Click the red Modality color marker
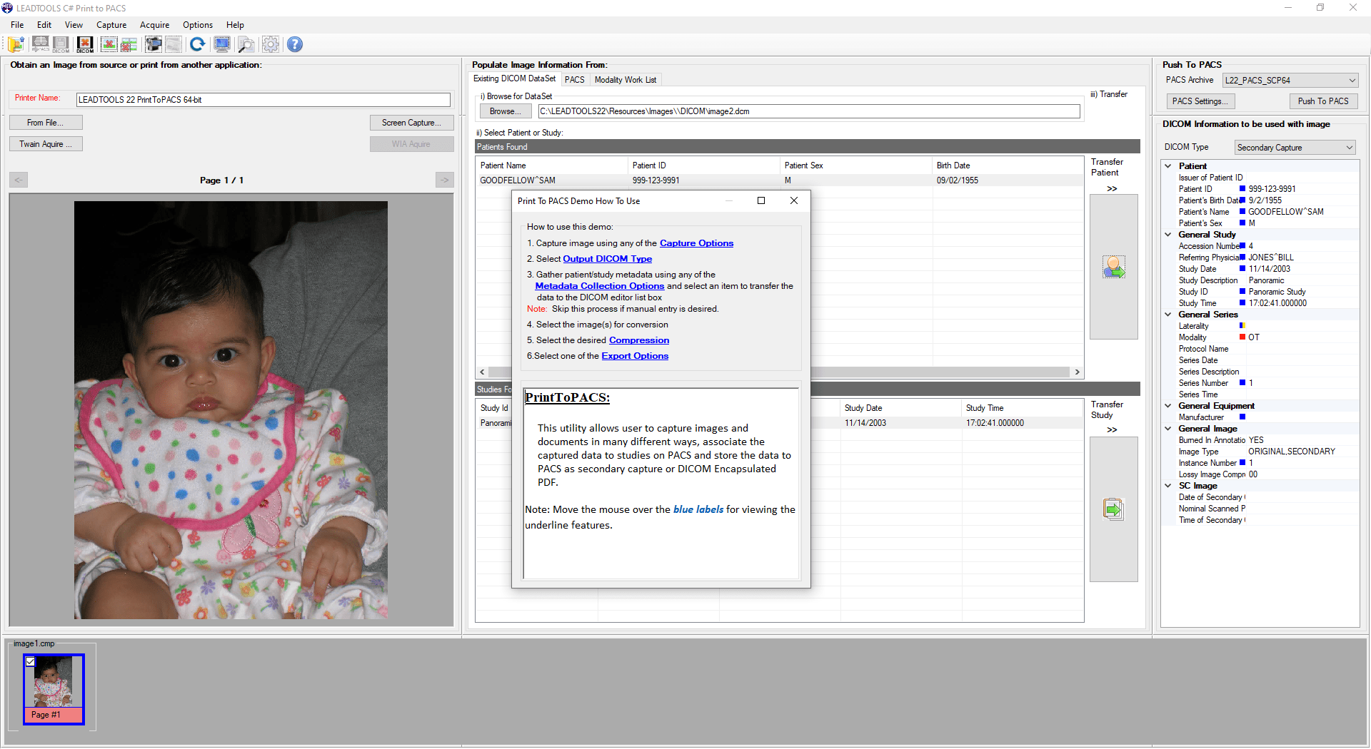 pyautogui.click(x=1241, y=337)
